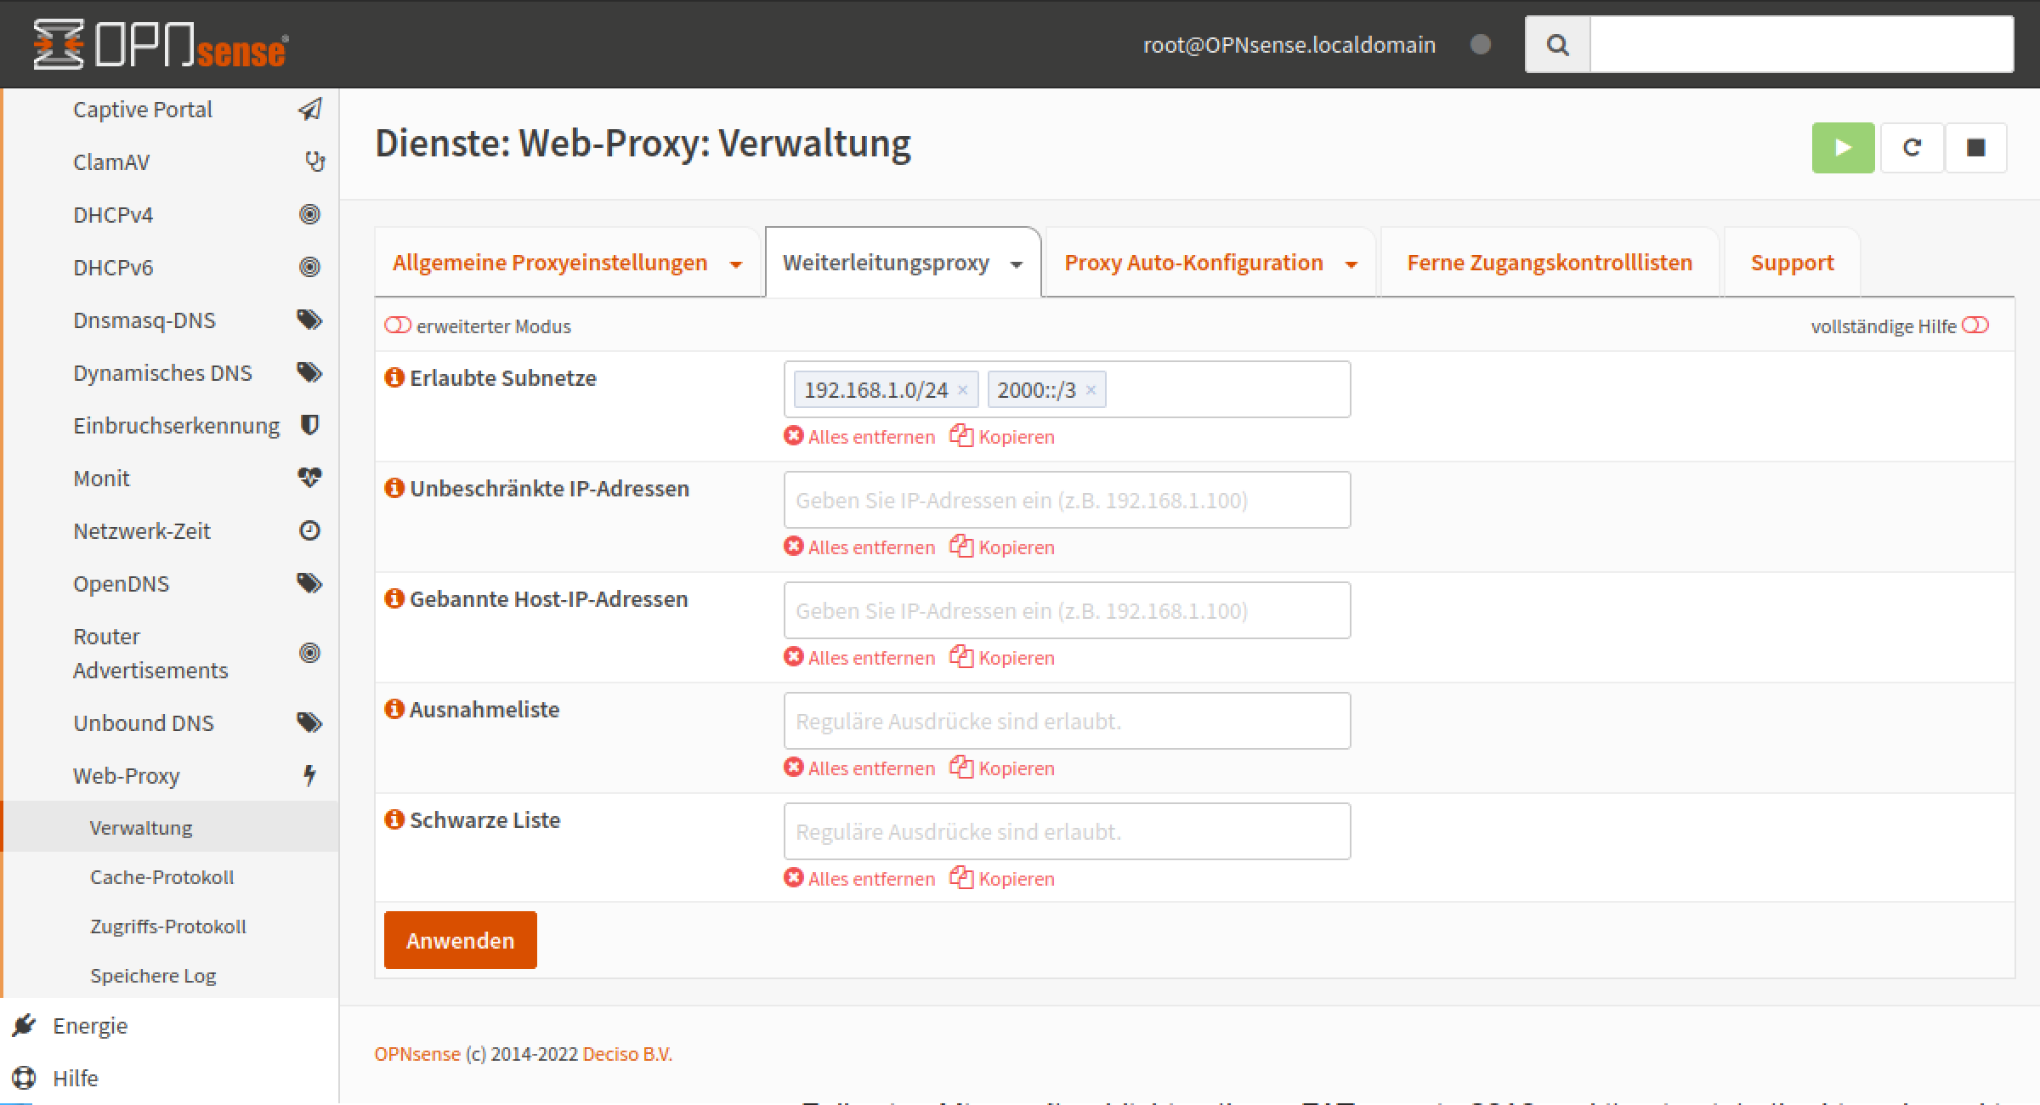Remove the 2000::/3 subnet tag

tap(1091, 390)
